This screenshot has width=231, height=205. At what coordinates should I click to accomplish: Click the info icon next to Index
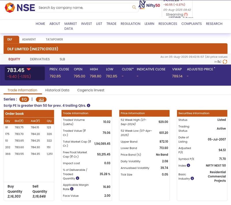tap(188, 165)
